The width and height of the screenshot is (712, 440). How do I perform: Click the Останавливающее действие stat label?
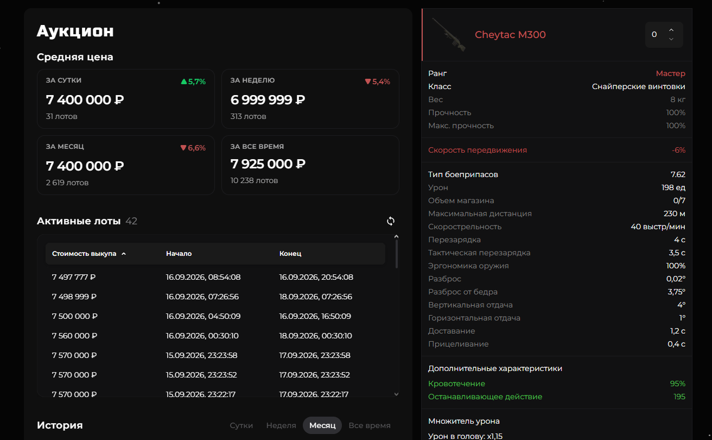coord(485,397)
